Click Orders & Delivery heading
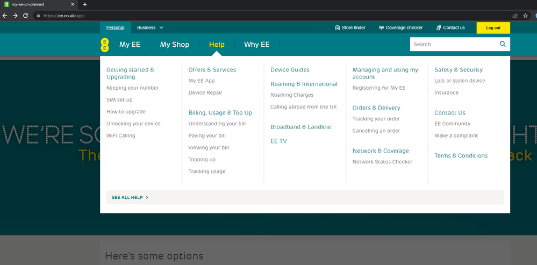This screenshot has height=265, width=537. point(376,108)
